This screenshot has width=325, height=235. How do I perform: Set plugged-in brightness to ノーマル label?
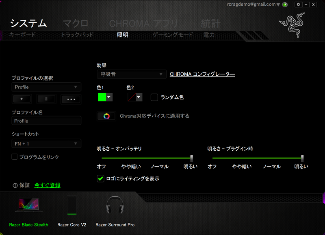click(272, 167)
